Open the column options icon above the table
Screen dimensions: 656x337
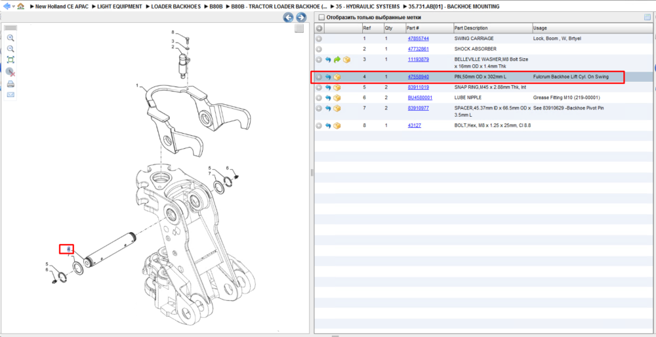[x=647, y=18]
